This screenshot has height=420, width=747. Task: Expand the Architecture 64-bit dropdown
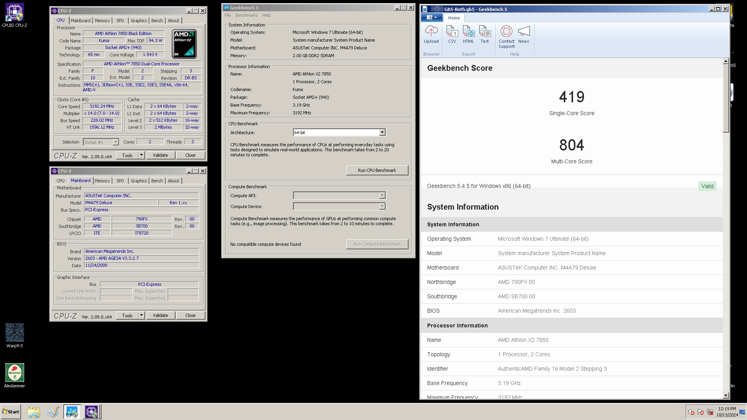[382, 133]
